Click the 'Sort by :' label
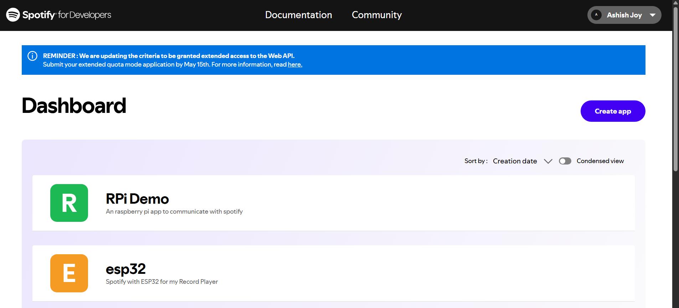 476,161
